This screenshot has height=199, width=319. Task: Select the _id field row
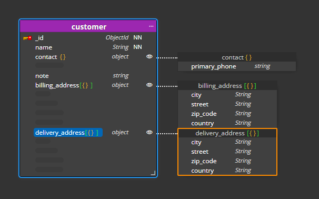point(88,38)
